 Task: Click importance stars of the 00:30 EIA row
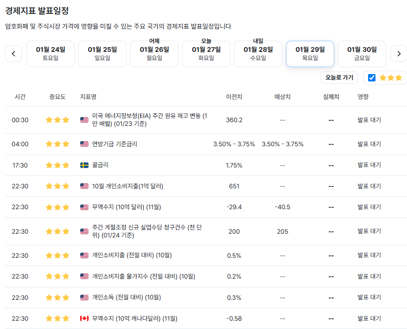(57, 120)
